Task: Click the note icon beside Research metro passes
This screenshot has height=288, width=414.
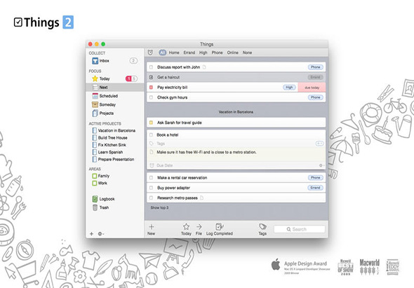Action: (201, 198)
